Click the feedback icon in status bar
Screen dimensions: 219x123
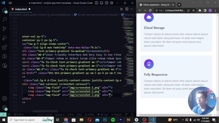coord(126,115)
